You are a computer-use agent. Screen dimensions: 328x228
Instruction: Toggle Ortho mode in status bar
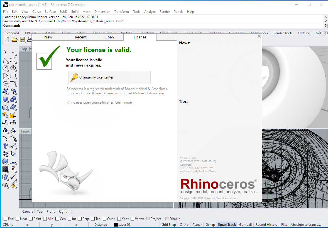(184, 225)
